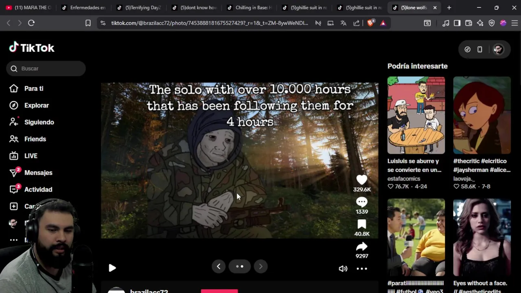Open comments via the speech bubble icon

[x=361, y=202]
